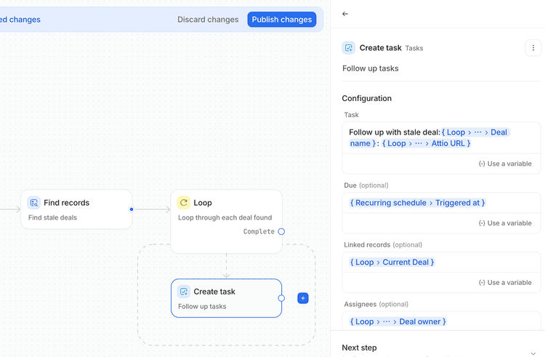Image resolution: width=545 pixels, height=357 pixels.
Task: Click the Complete output connector on Loop
Action: (281, 231)
